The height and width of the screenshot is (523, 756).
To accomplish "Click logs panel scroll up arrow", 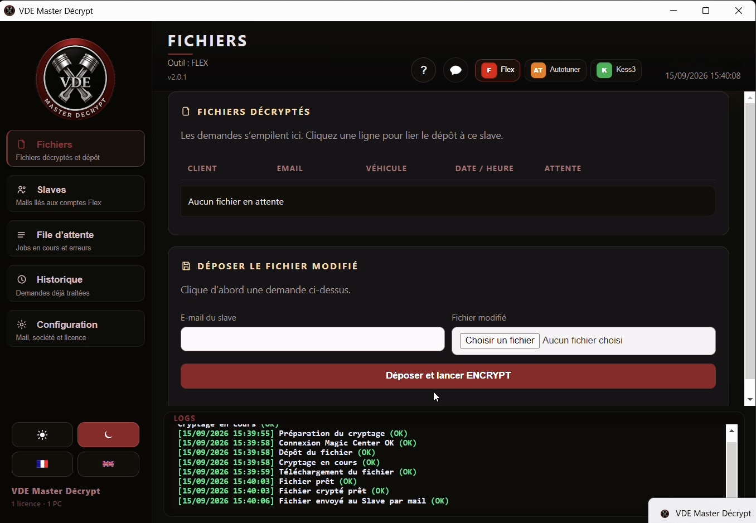I will (x=733, y=430).
